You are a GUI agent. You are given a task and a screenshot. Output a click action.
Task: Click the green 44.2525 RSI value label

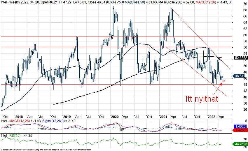(x=241, y=144)
